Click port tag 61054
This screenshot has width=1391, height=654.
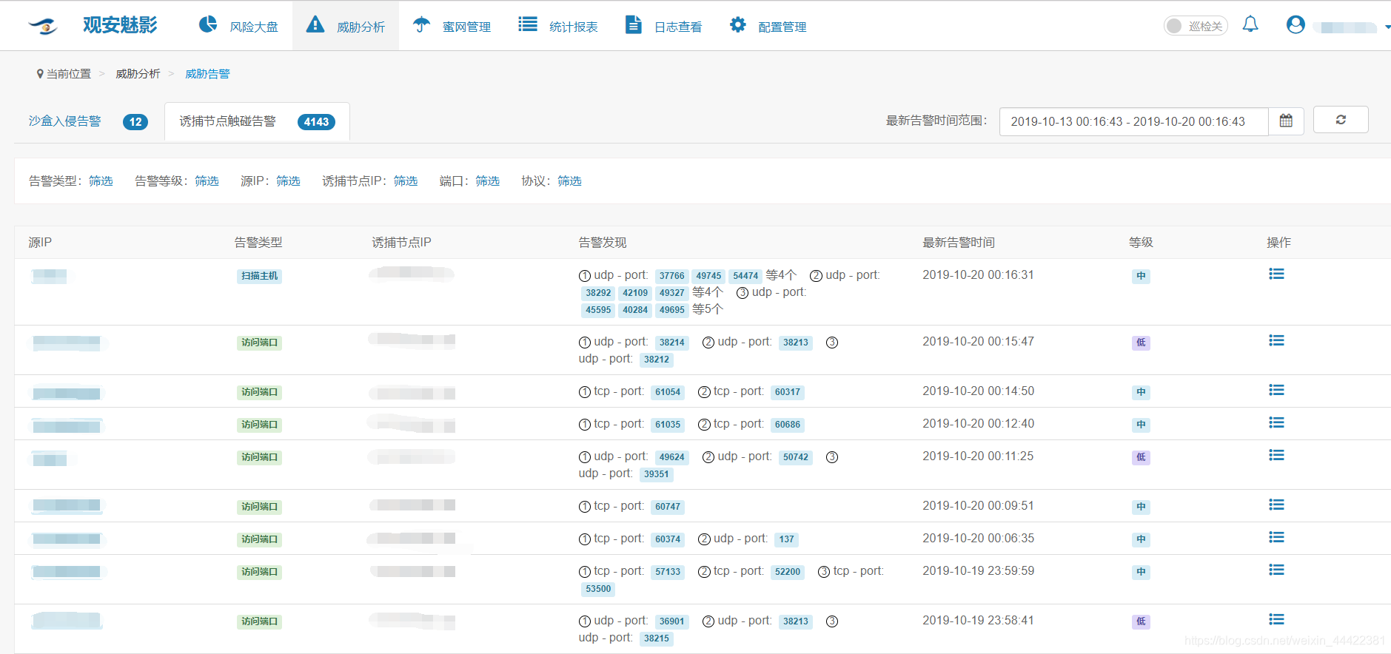point(668,392)
